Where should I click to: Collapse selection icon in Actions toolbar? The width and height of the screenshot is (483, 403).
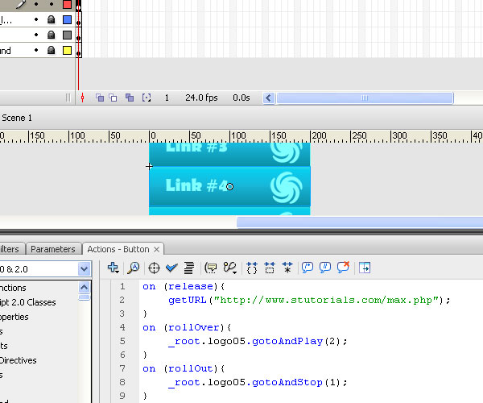point(270,268)
